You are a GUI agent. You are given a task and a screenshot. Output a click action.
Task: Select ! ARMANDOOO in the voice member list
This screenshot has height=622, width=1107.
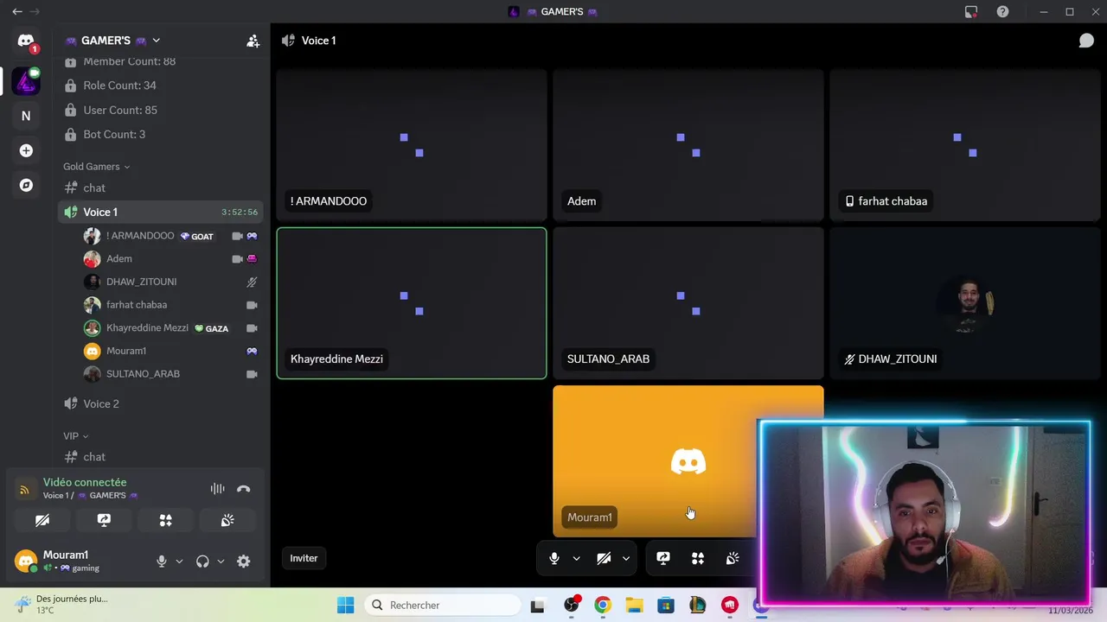[171, 236]
